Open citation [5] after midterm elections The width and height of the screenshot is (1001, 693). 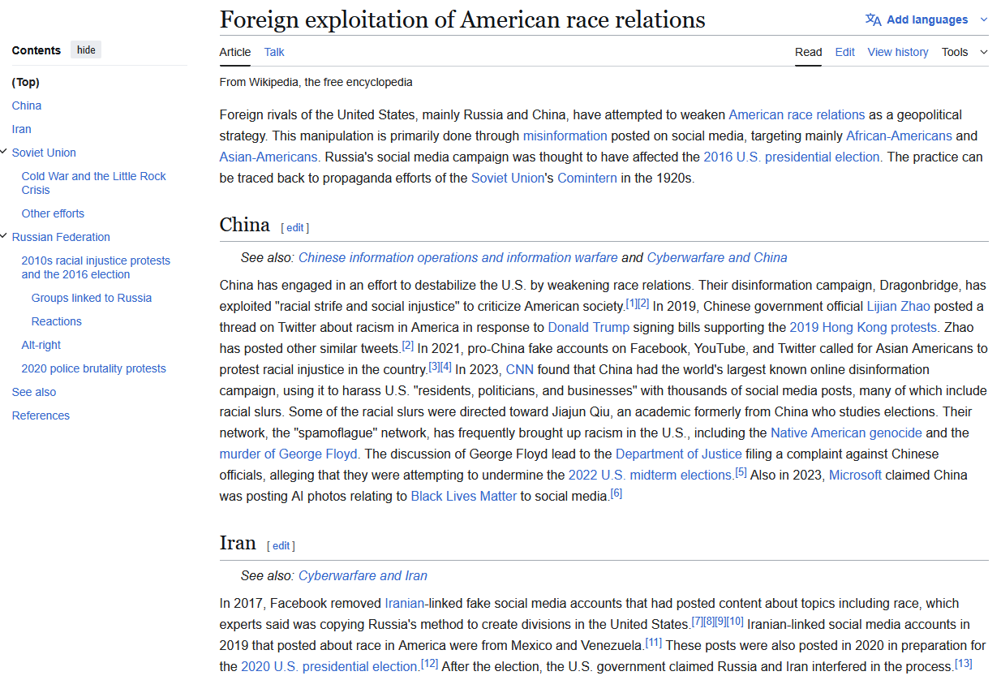(x=741, y=472)
